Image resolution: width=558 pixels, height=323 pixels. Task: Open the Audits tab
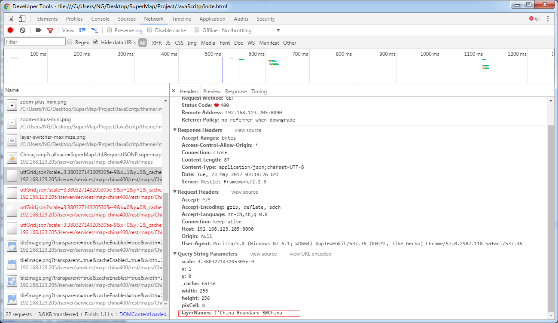241,19
